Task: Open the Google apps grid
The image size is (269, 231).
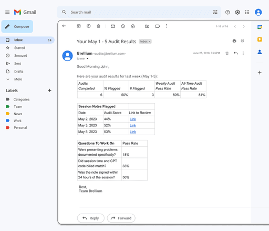Action: [x=247, y=12]
